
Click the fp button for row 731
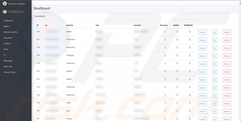(x=215, y=72)
